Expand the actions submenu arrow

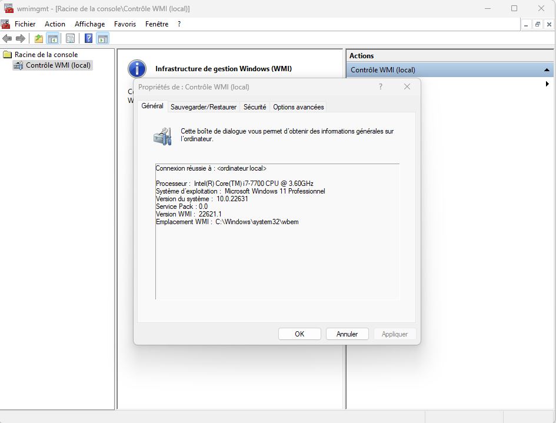point(547,84)
